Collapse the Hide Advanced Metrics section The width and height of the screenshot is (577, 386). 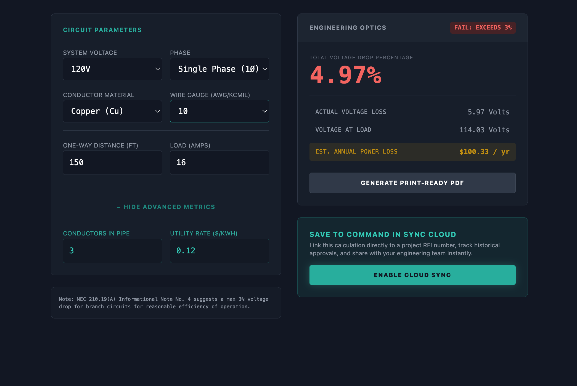click(166, 207)
